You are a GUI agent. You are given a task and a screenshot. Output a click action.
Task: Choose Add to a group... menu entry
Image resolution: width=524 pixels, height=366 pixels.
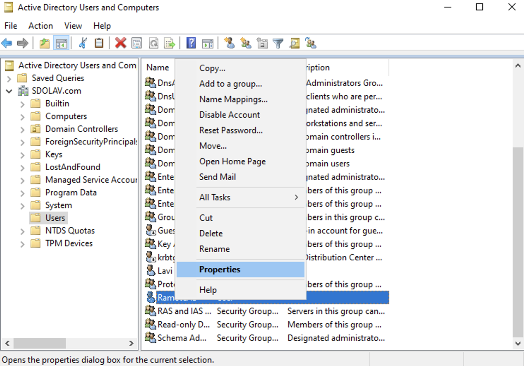click(240, 84)
